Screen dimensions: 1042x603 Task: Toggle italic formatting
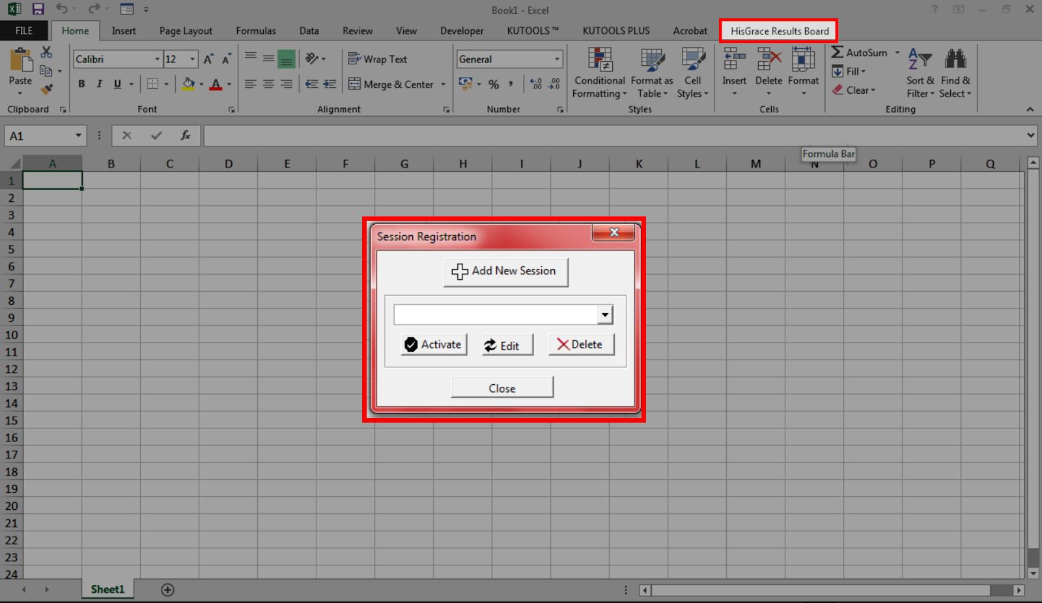99,83
